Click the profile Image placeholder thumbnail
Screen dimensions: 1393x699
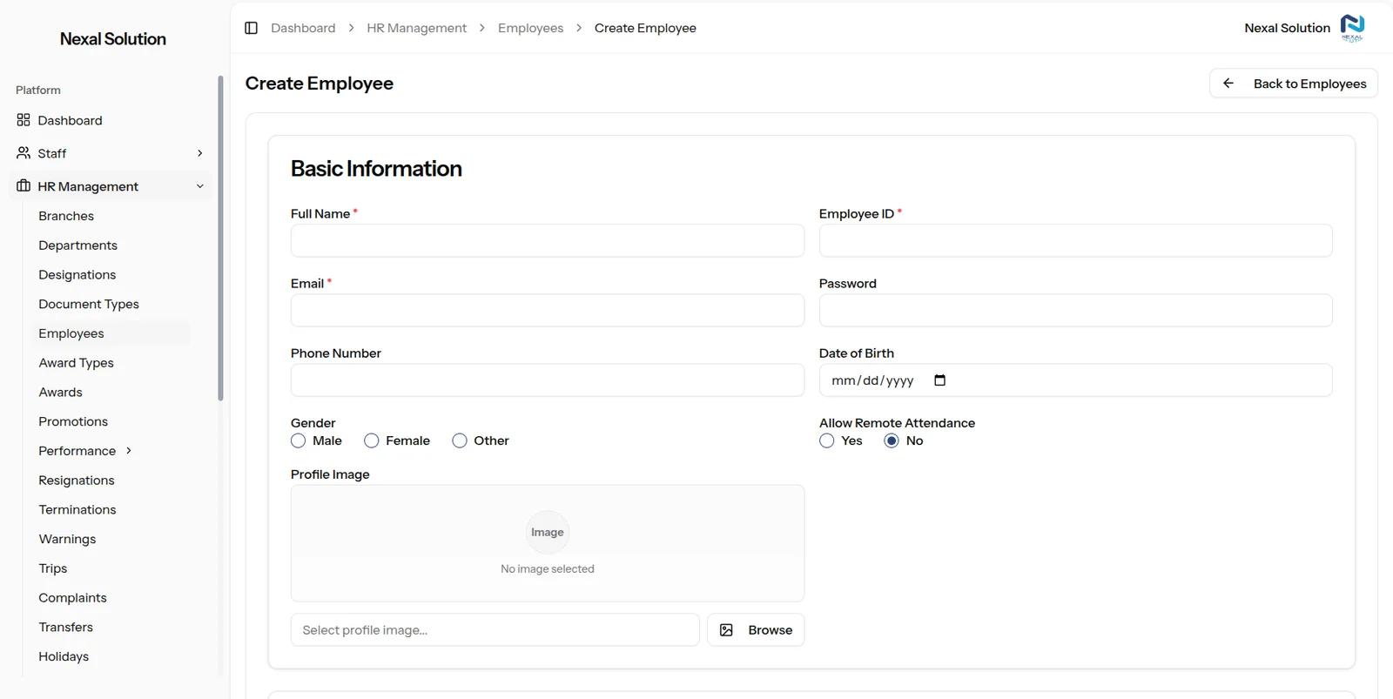tap(548, 532)
